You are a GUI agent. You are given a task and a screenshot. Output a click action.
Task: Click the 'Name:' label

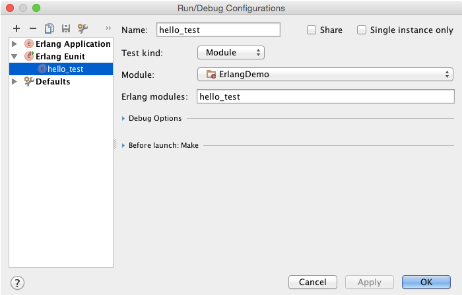(135, 30)
